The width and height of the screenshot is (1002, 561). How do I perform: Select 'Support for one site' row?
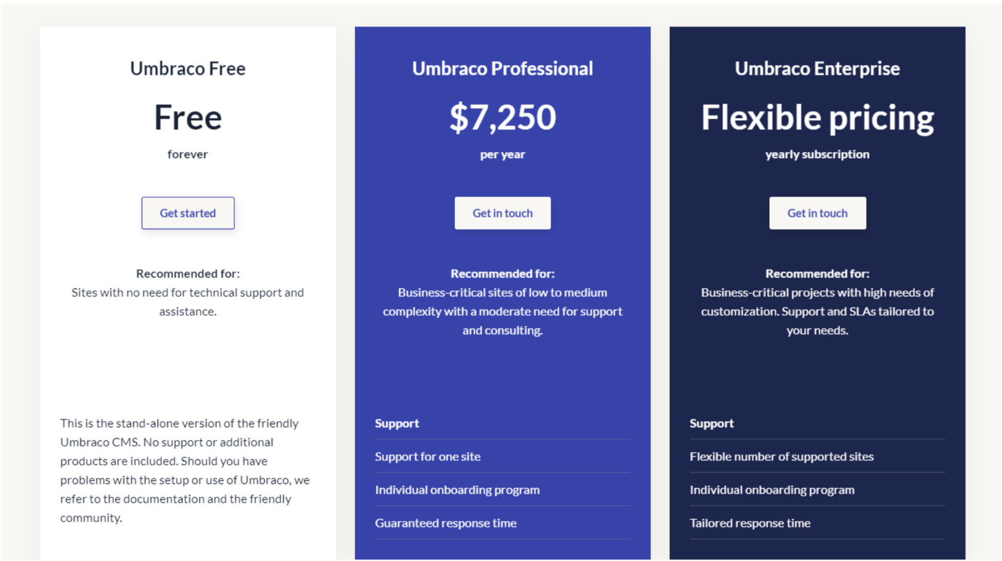[x=427, y=457]
